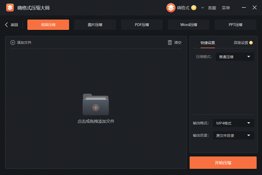
Task: Click the back arrow icon labeled 返回
Action: [x=7, y=25]
